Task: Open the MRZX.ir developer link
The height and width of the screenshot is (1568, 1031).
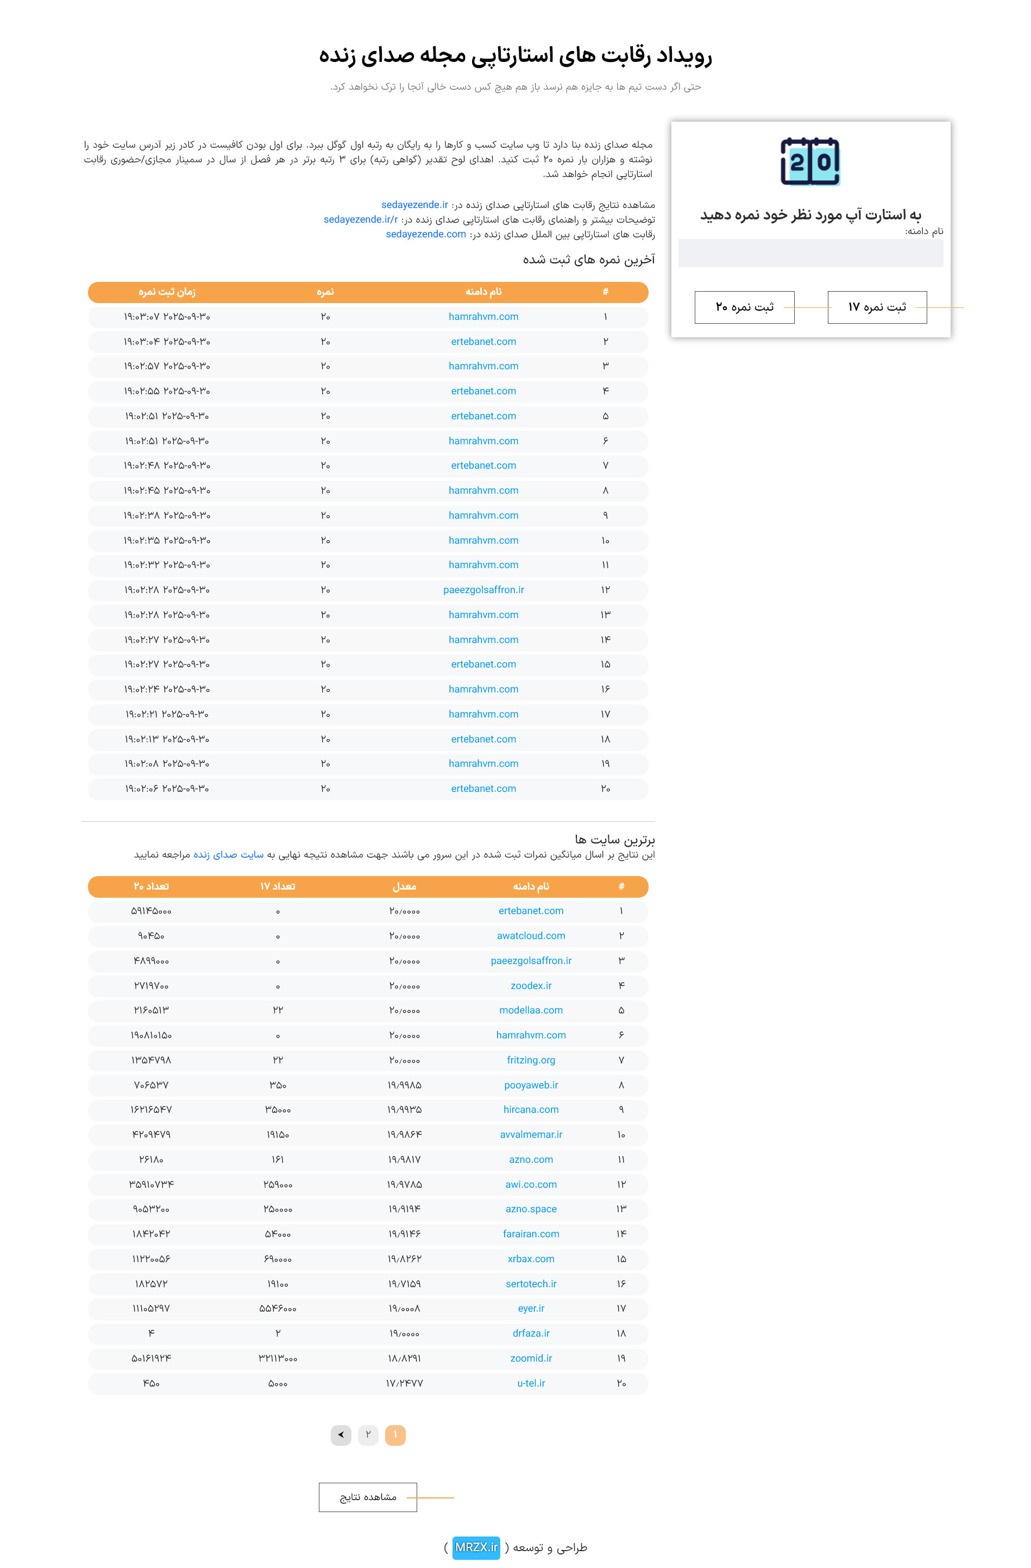Action: 476,1547
